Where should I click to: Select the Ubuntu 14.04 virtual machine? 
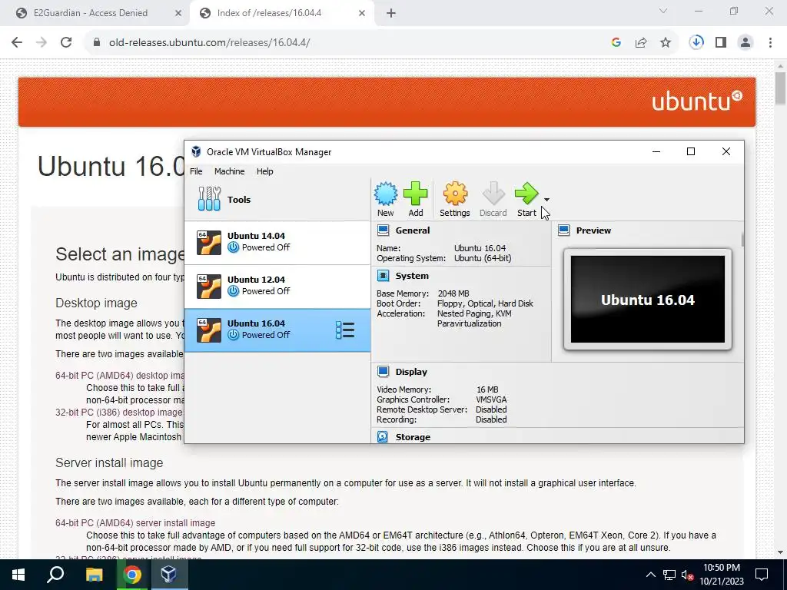(277, 242)
